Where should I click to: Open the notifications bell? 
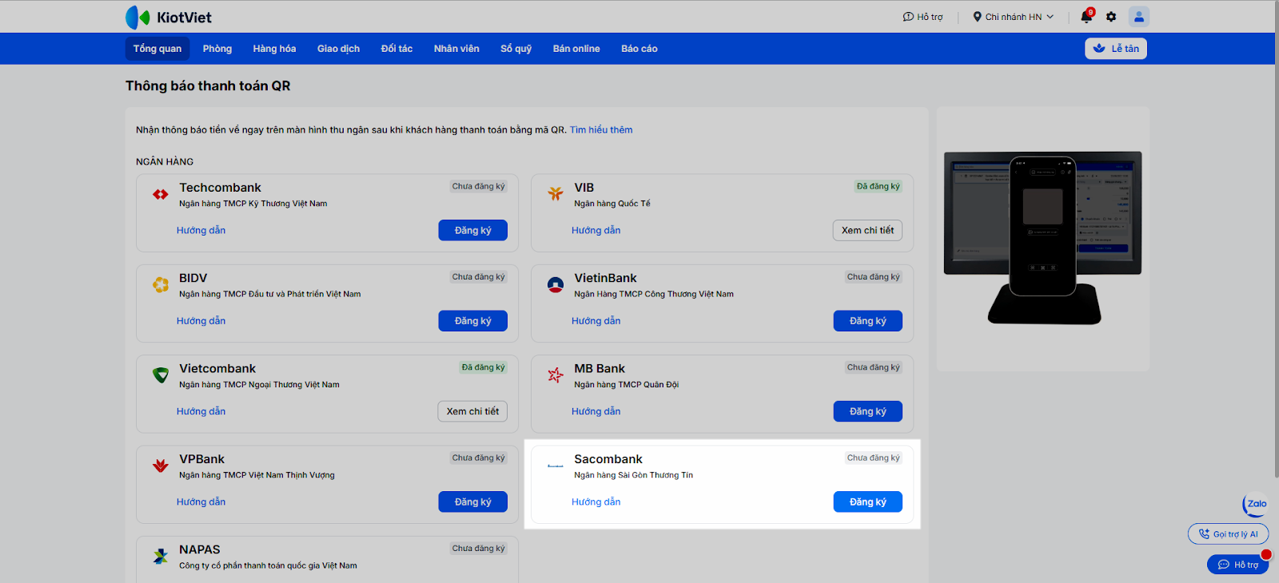point(1086,17)
